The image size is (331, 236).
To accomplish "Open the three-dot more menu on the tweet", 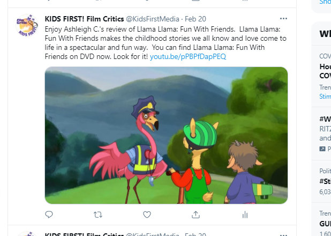I will (283, 19).
